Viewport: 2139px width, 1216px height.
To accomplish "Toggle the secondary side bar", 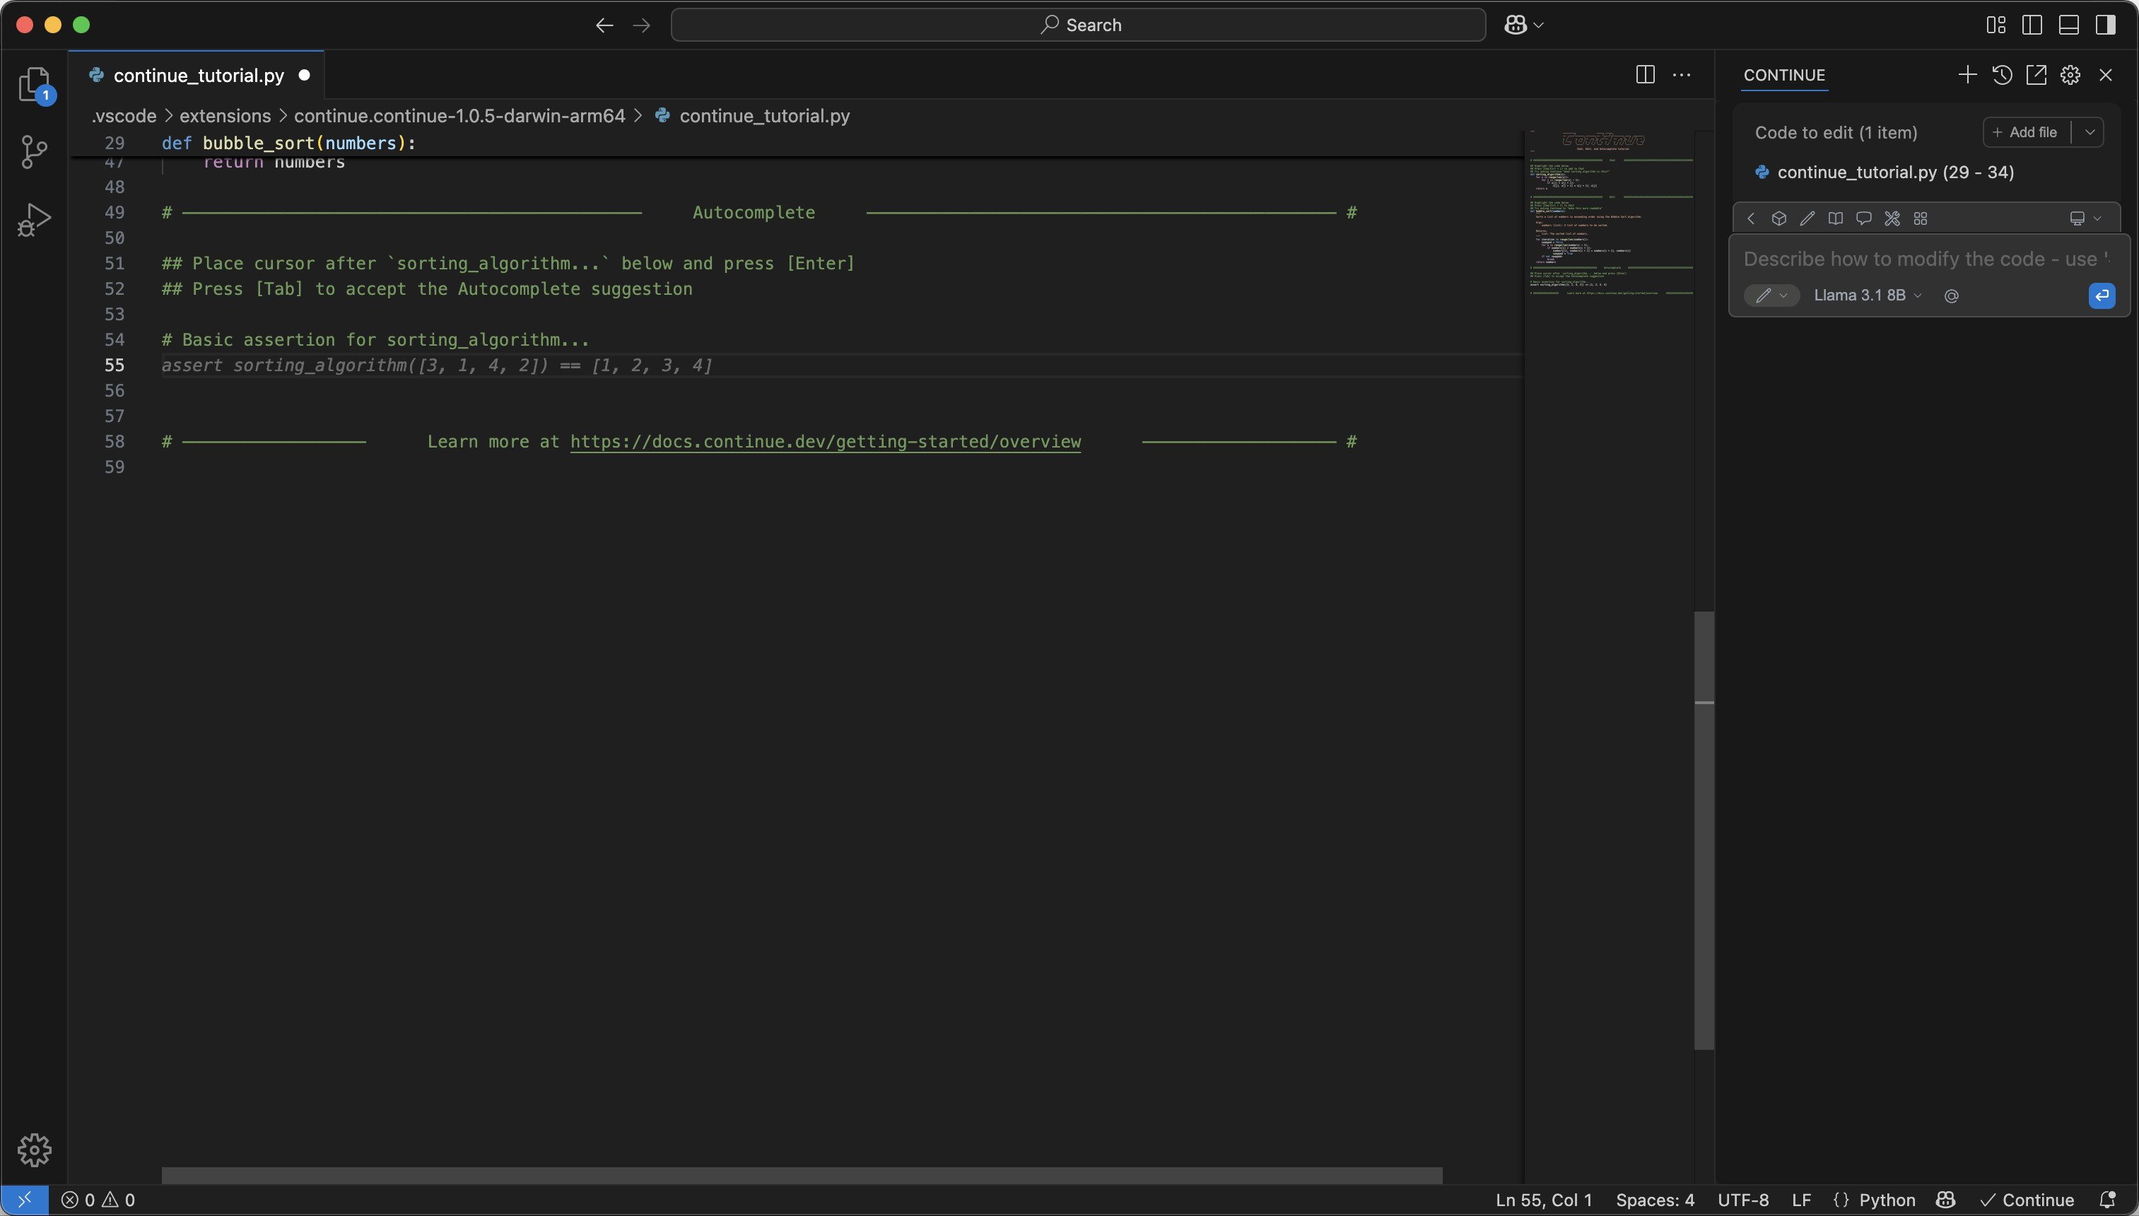I will pyautogui.click(x=2106, y=25).
